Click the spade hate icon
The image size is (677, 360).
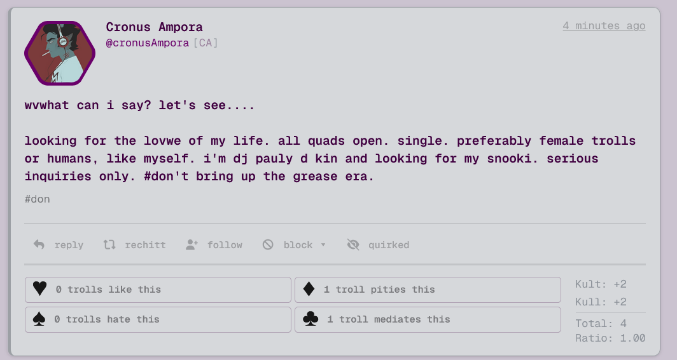[39, 319]
